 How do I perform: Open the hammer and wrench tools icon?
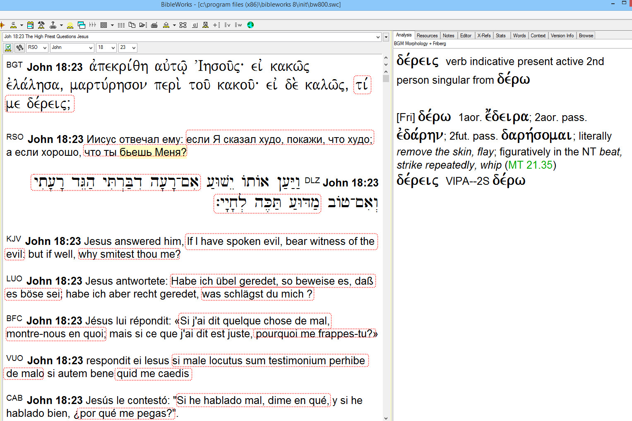(41, 25)
